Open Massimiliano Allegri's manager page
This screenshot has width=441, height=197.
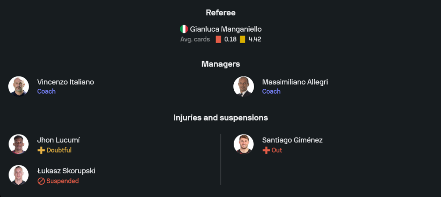click(x=295, y=82)
